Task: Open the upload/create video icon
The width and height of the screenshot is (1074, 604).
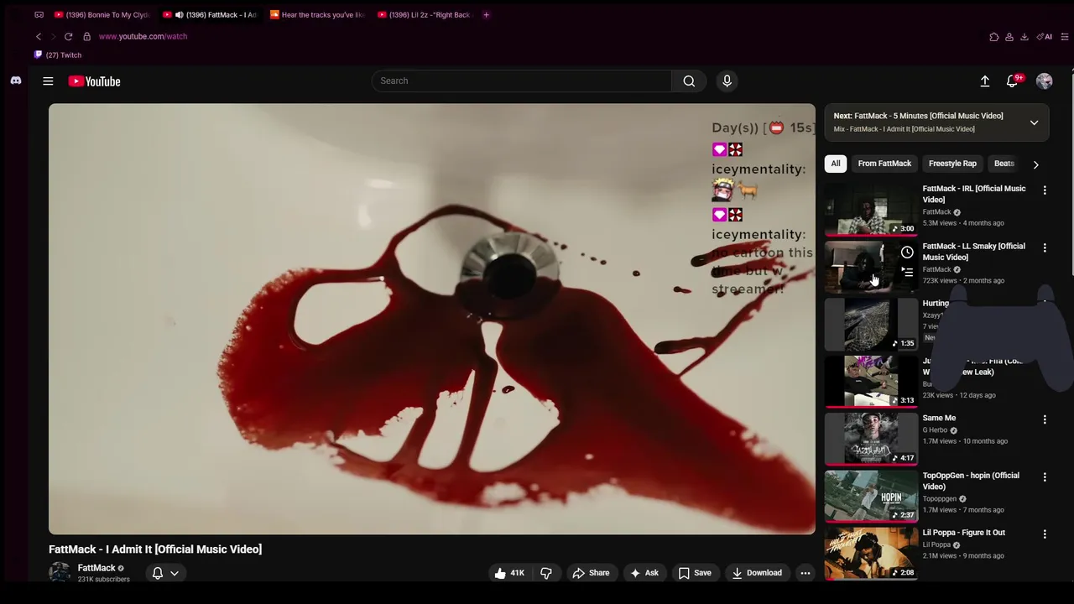Action: pos(985,81)
